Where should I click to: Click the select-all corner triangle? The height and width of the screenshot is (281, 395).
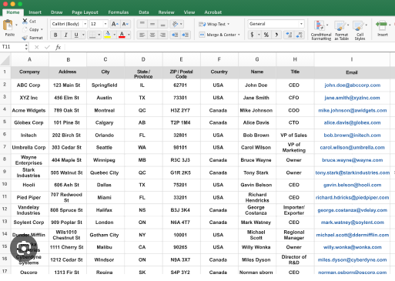click(x=5, y=59)
